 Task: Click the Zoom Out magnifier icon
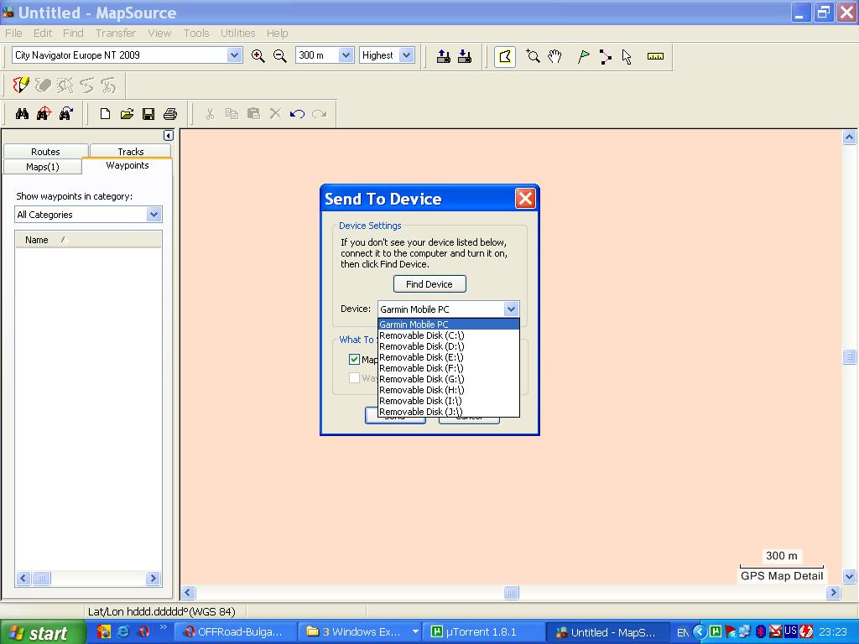tap(280, 55)
